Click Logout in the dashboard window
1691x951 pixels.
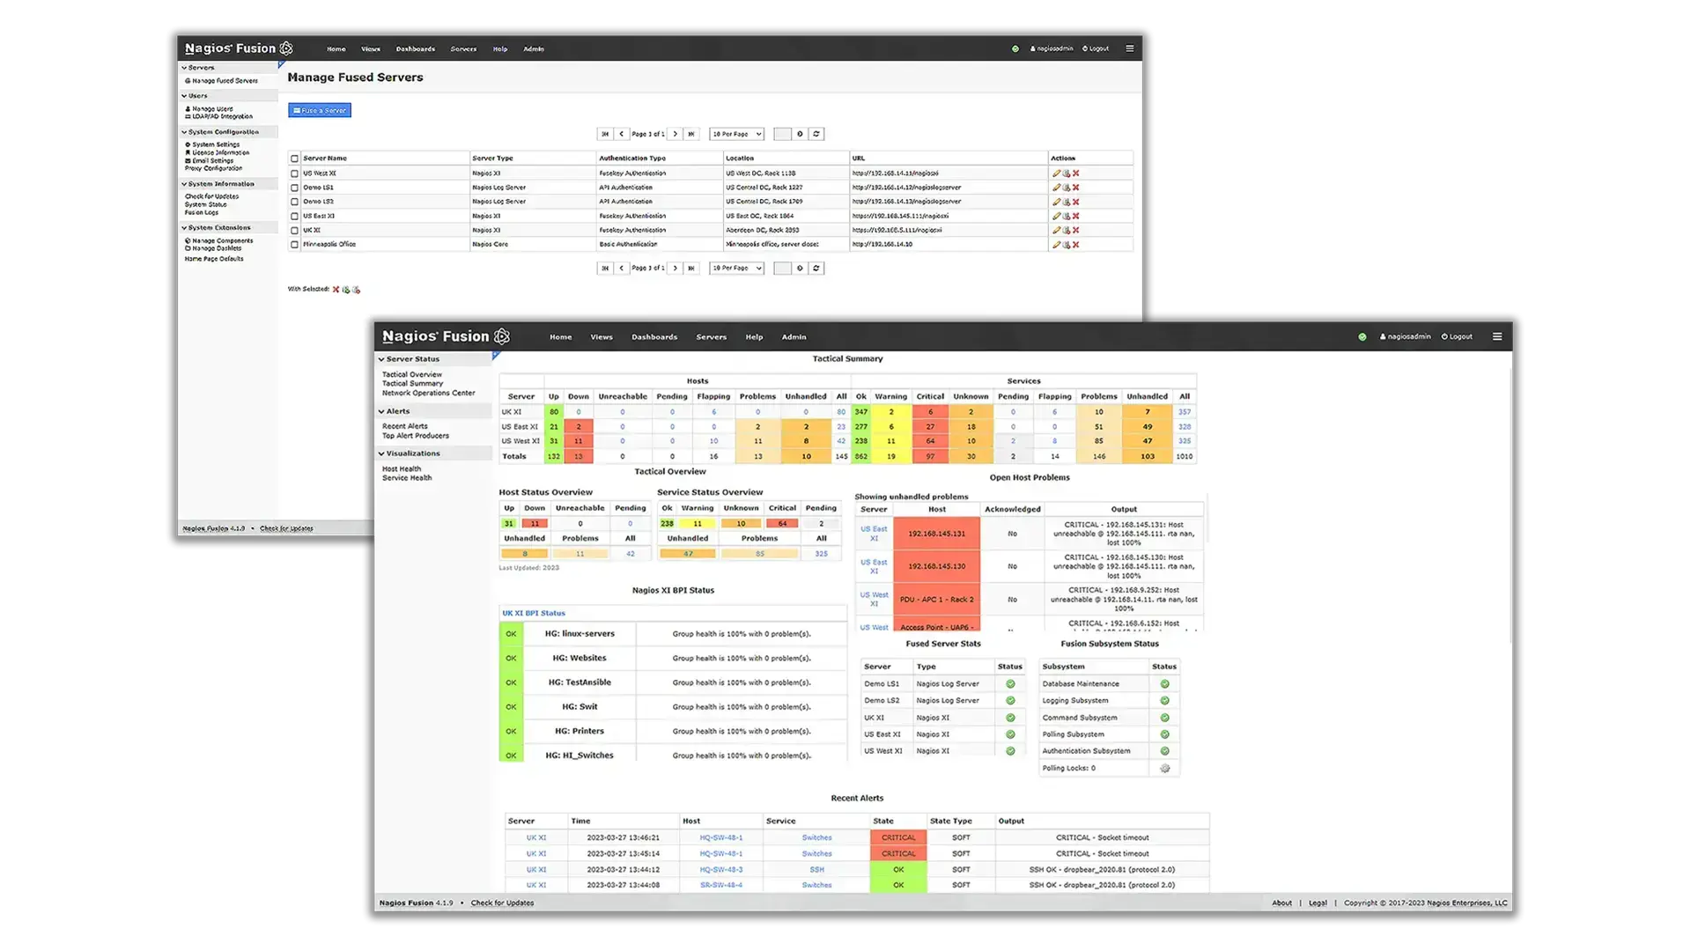pyautogui.click(x=1458, y=336)
